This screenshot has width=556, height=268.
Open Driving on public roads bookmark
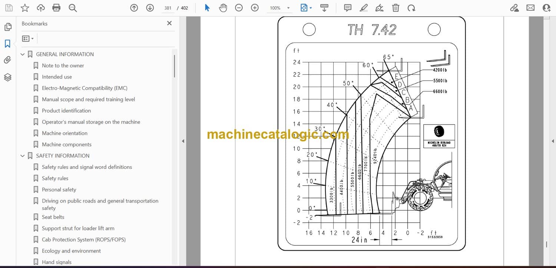100,204
